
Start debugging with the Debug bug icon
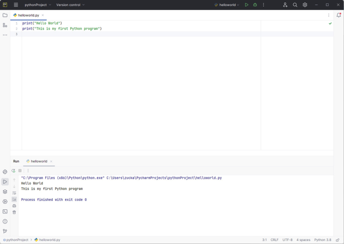click(x=255, y=5)
